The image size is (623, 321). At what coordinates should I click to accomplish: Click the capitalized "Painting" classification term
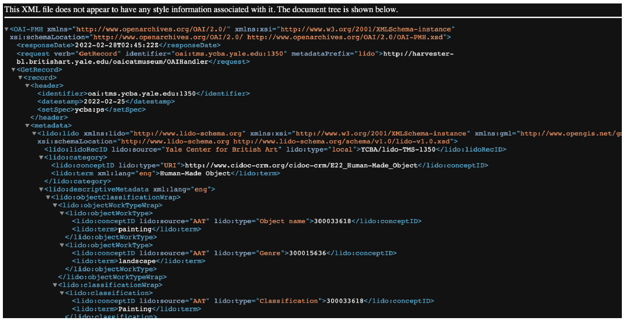[134, 309]
